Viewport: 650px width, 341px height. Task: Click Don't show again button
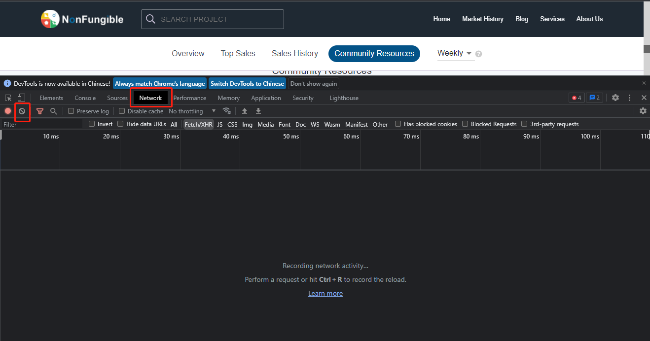click(x=314, y=84)
